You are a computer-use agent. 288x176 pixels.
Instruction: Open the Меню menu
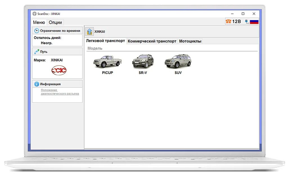tap(39, 22)
